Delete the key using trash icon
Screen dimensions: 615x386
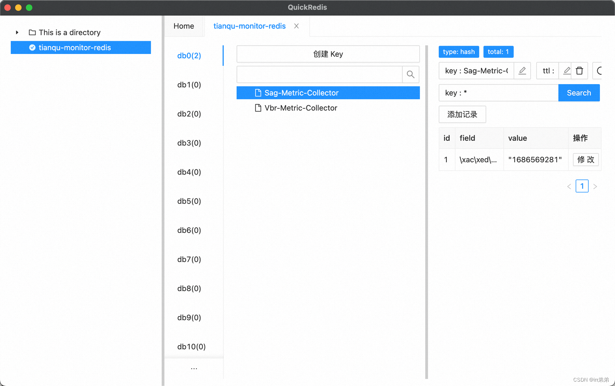pyautogui.click(x=579, y=71)
